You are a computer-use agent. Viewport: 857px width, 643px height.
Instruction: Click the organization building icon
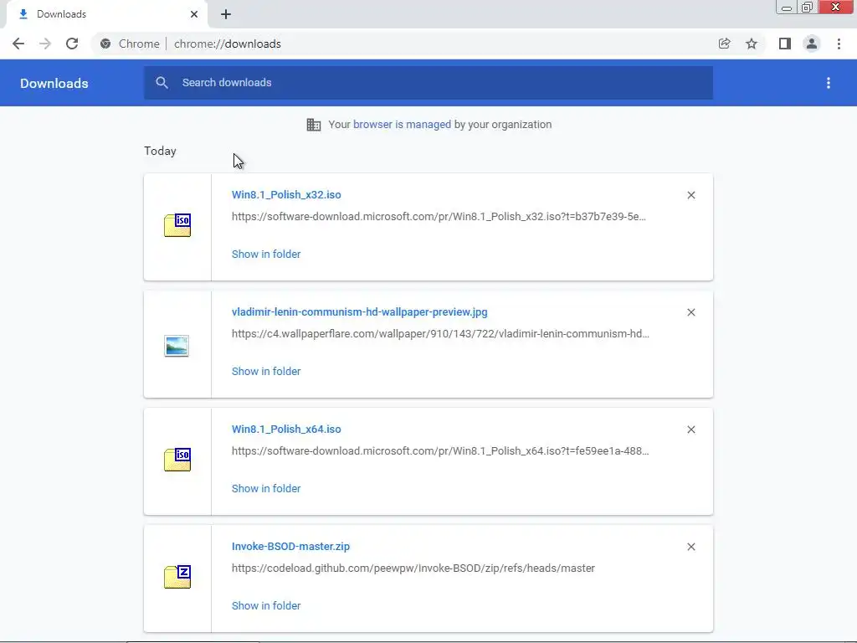click(x=314, y=125)
